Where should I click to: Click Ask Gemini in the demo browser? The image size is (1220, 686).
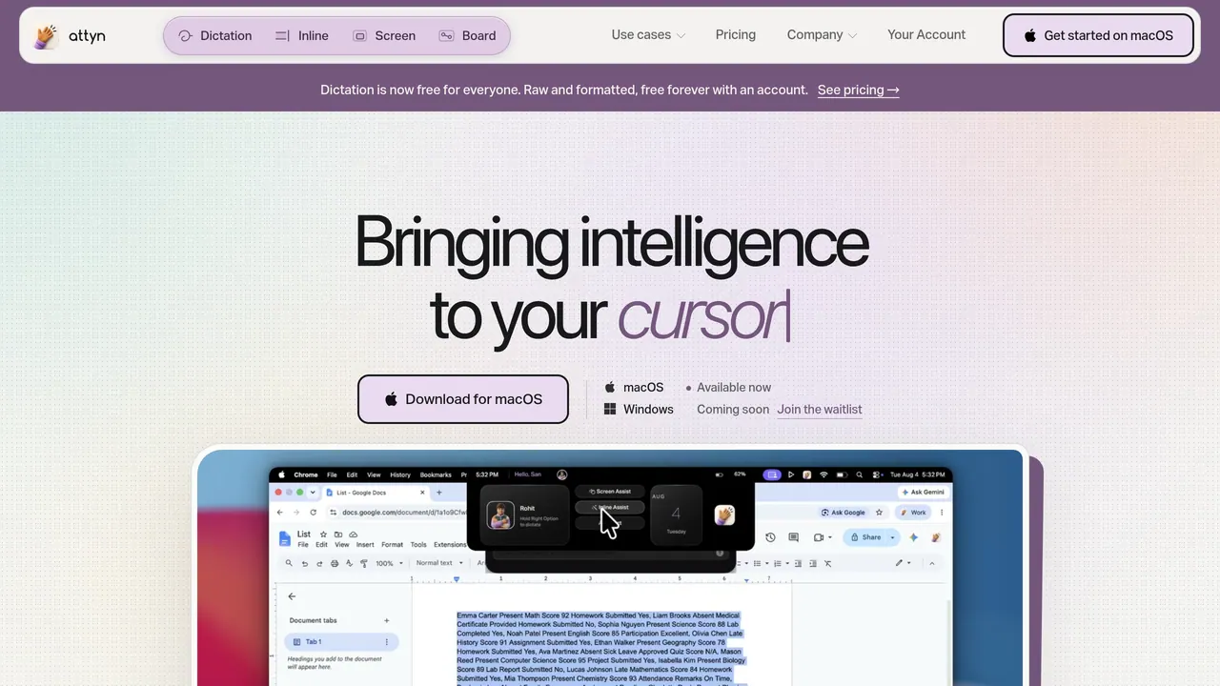tap(923, 493)
